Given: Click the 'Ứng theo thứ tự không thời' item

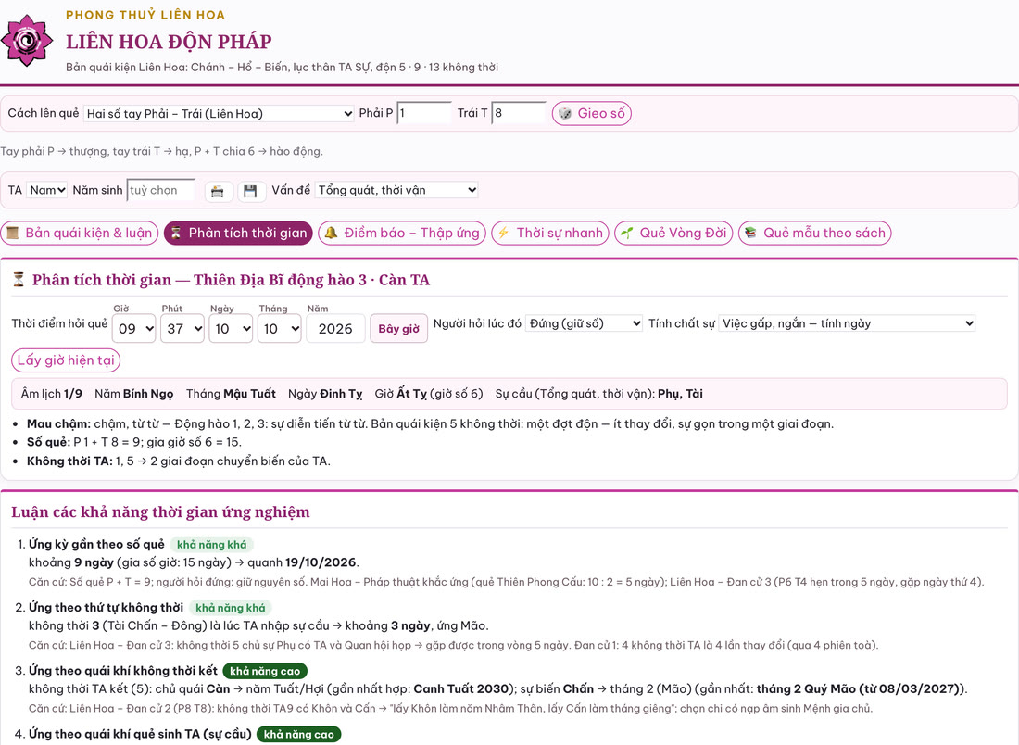Looking at the screenshot, I should pos(106,607).
